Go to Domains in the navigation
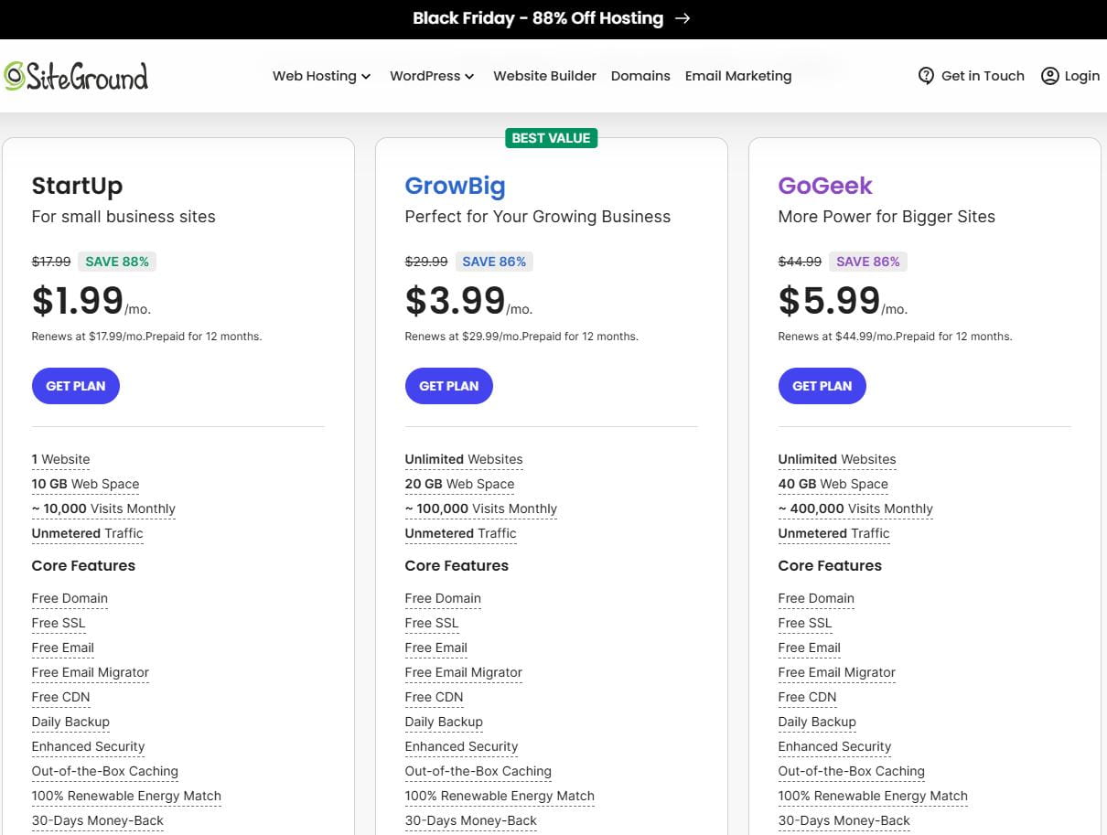This screenshot has height=835, width=1107. coord(640,76)
